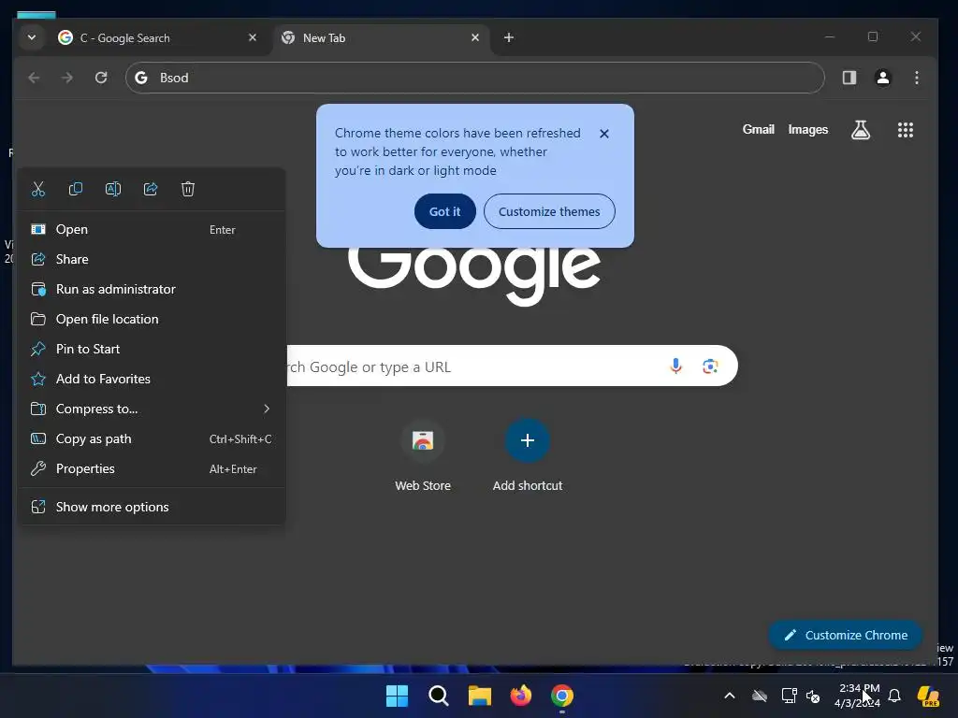Click Show more options
Image resolution: width=958 pixels, height=718 pixels.
(152, 508)
